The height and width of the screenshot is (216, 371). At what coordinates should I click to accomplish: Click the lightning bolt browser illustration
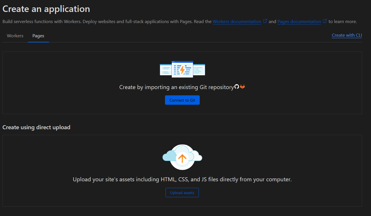pos(182,69)
